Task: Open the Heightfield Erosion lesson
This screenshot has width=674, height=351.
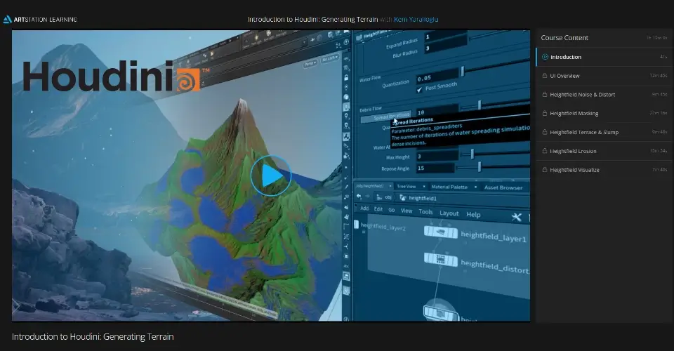Action: [x=604, y=151]
